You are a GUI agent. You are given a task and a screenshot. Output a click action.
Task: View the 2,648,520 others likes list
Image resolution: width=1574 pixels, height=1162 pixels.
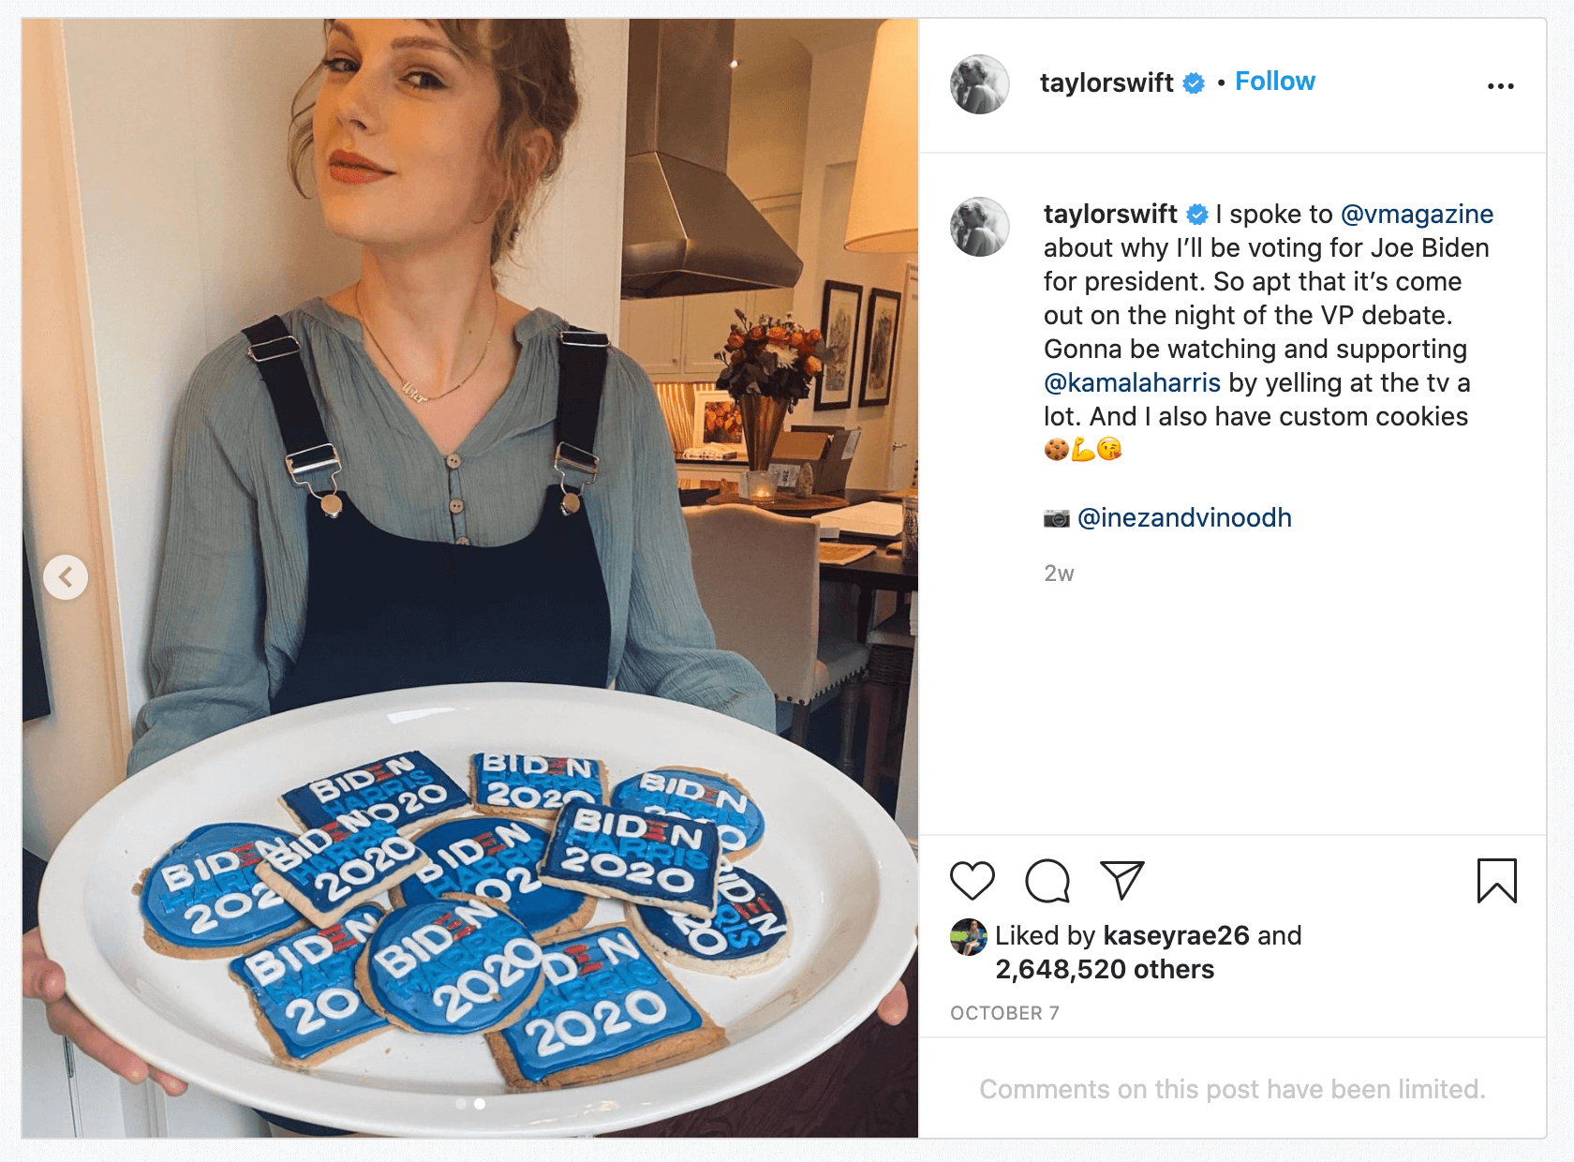point(1104,970)
